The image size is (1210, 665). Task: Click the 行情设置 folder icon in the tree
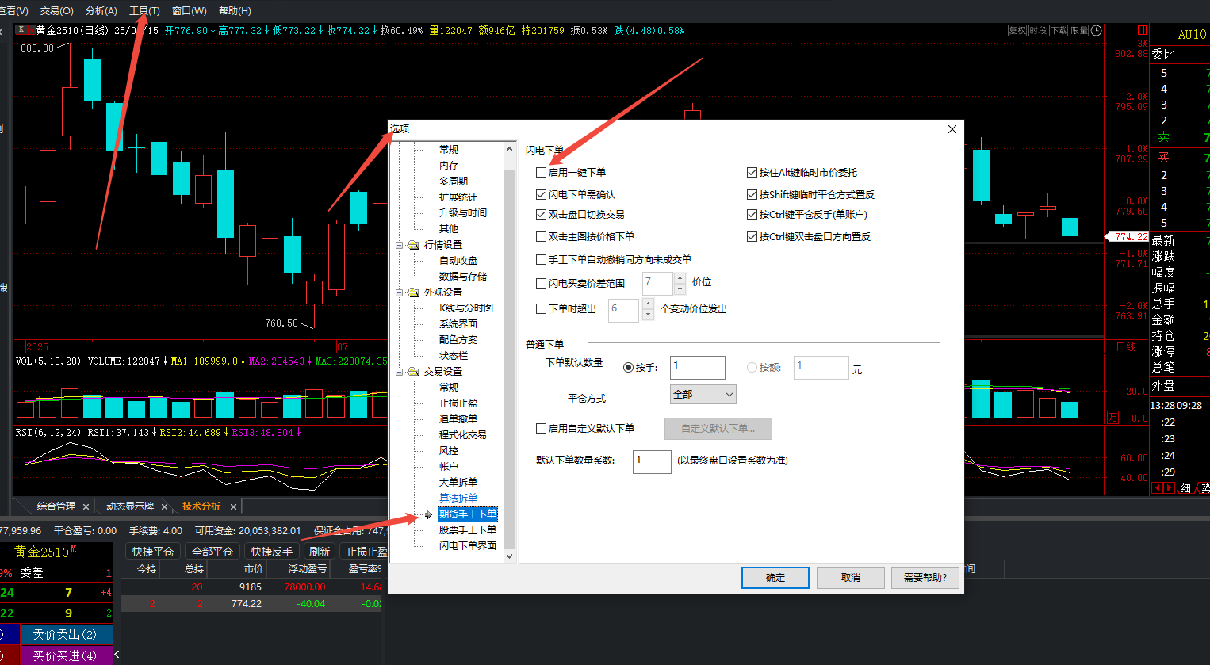point(414,245)
